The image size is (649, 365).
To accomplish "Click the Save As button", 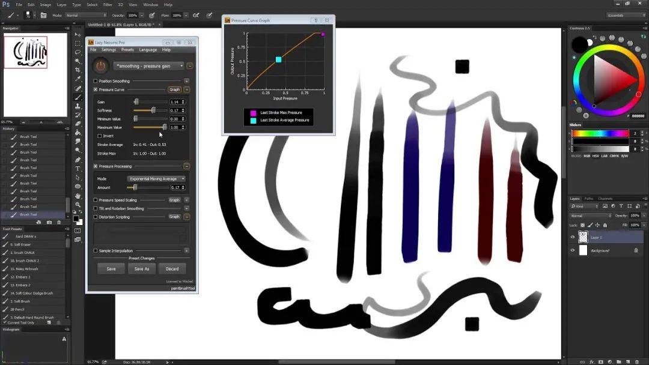I will pos(142,269).
